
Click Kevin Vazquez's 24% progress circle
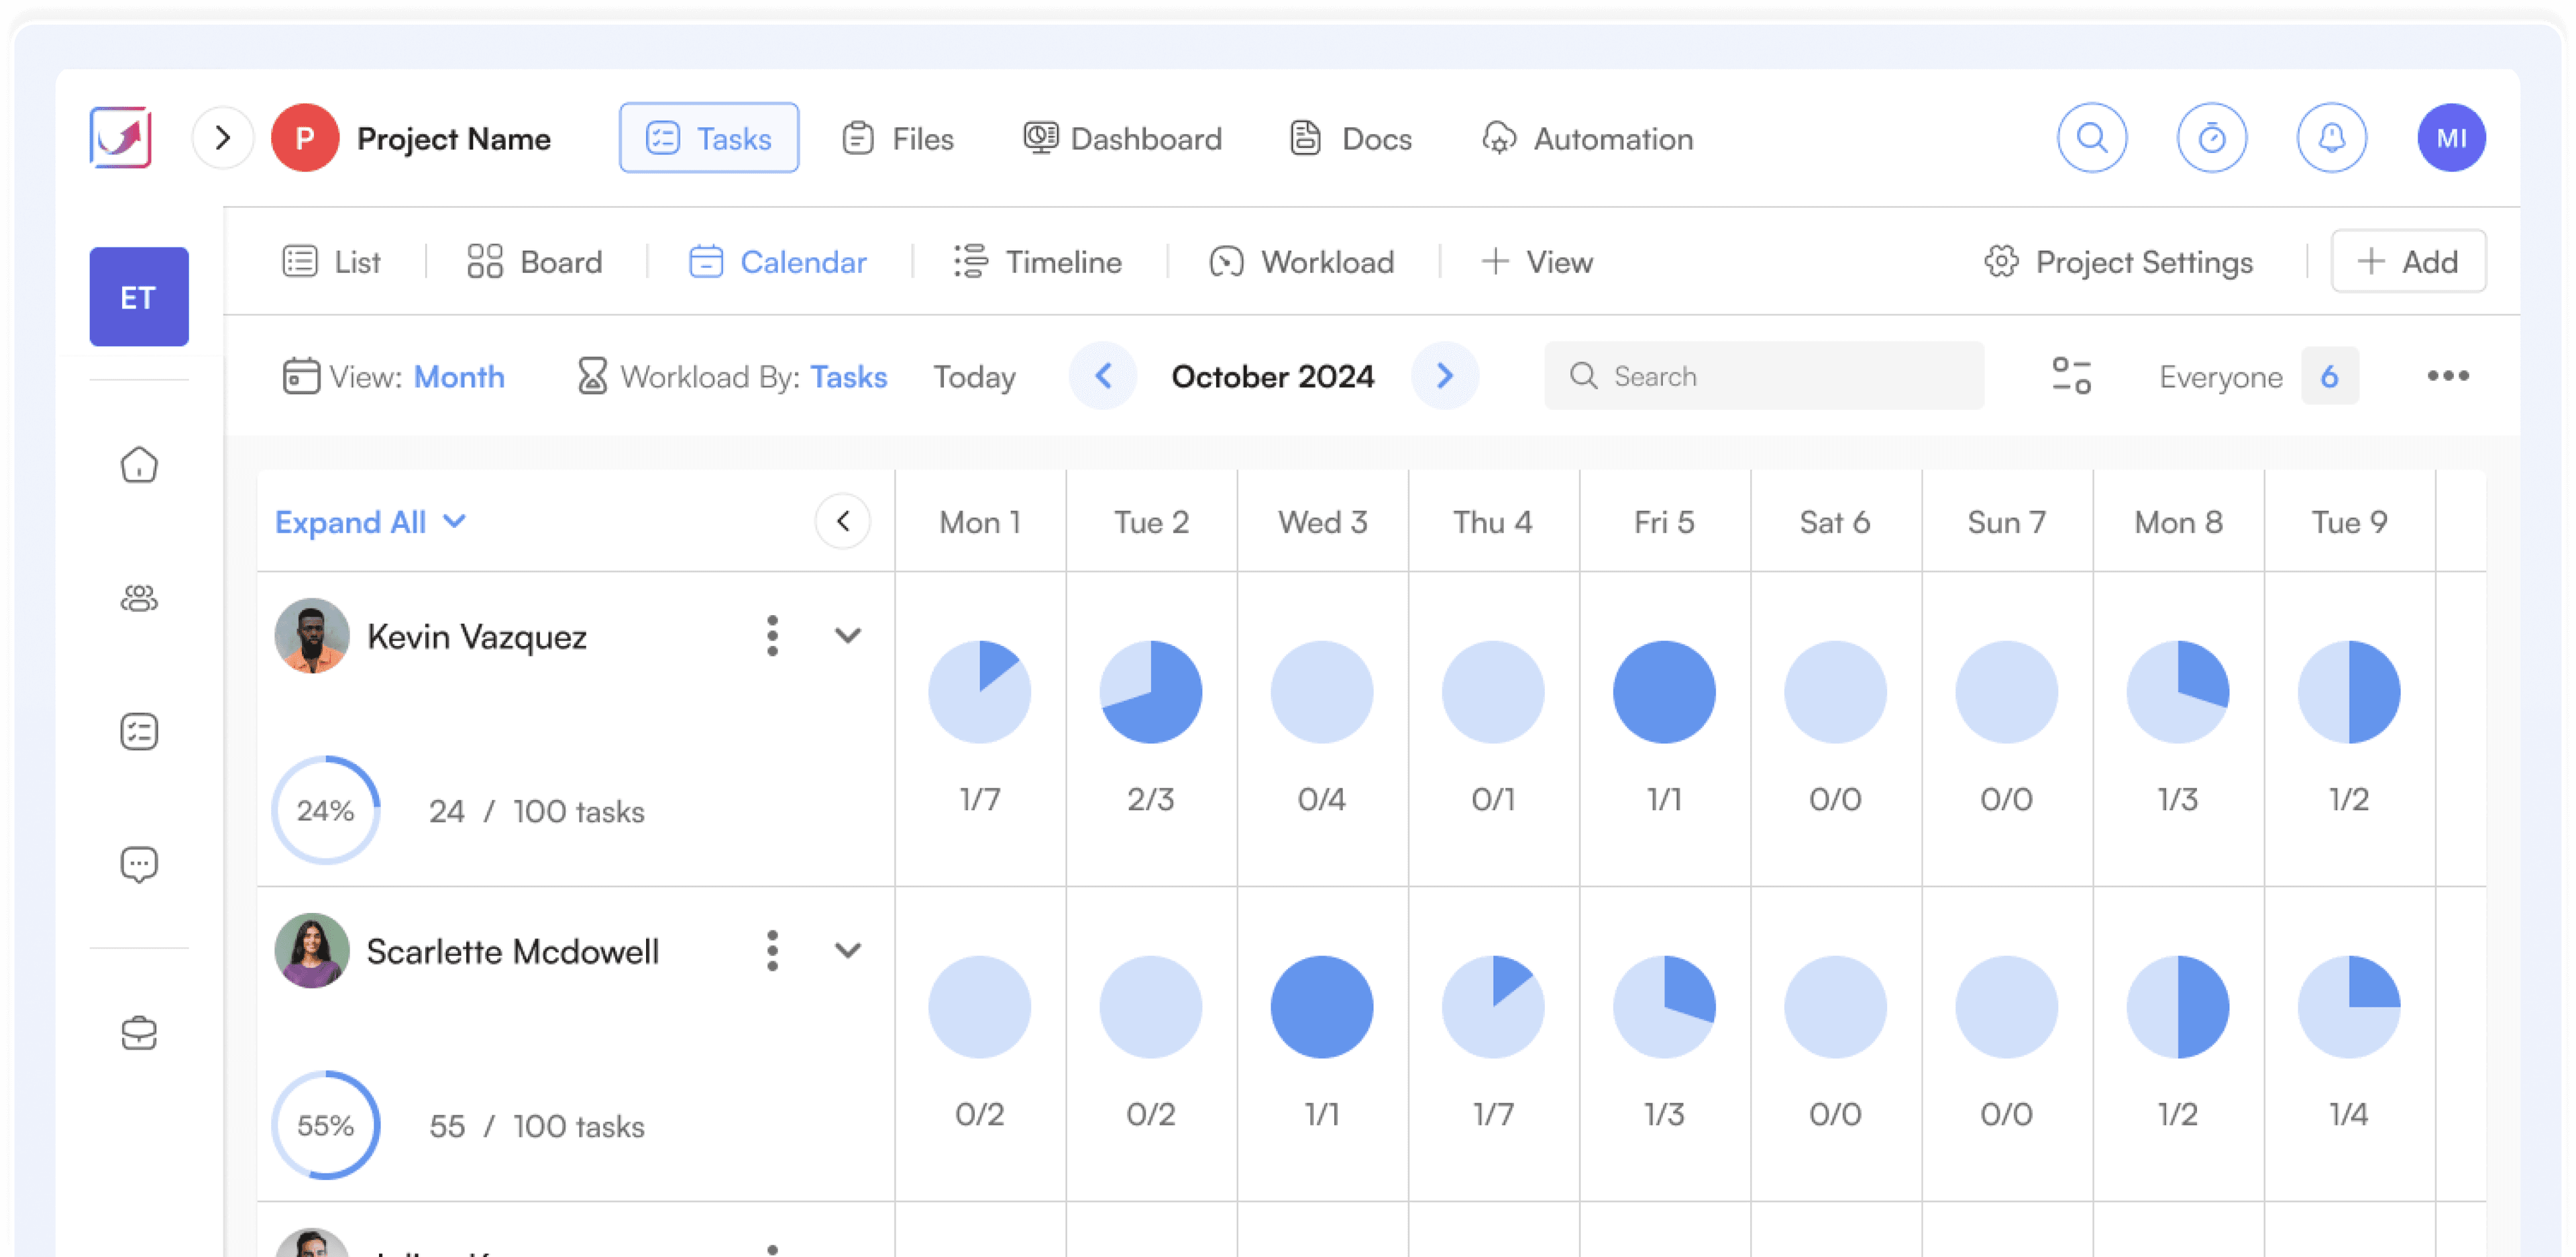[326, 810]
